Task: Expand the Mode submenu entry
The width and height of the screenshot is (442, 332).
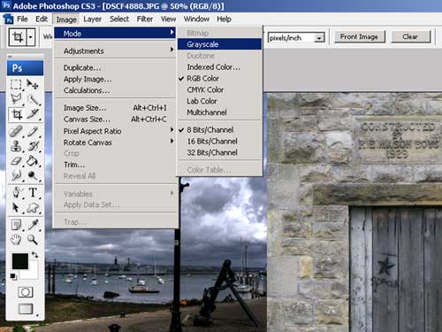Action: [115, 34]
